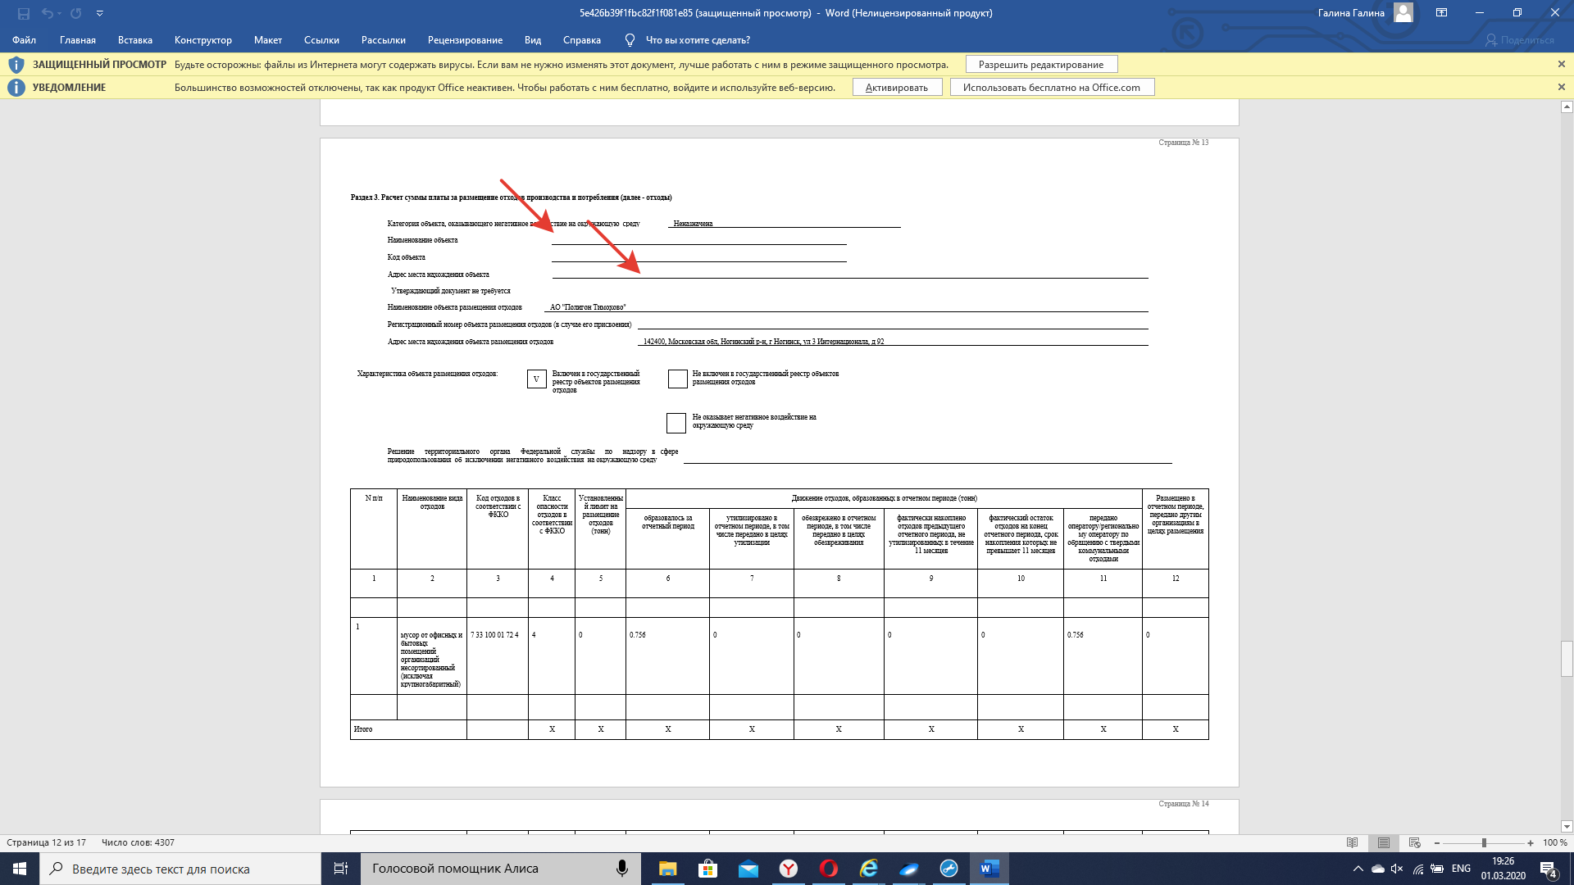Expand Customize Quick Access Toolbar dropdown
The width and height of the screenshot is (1574, 885).
99,13
